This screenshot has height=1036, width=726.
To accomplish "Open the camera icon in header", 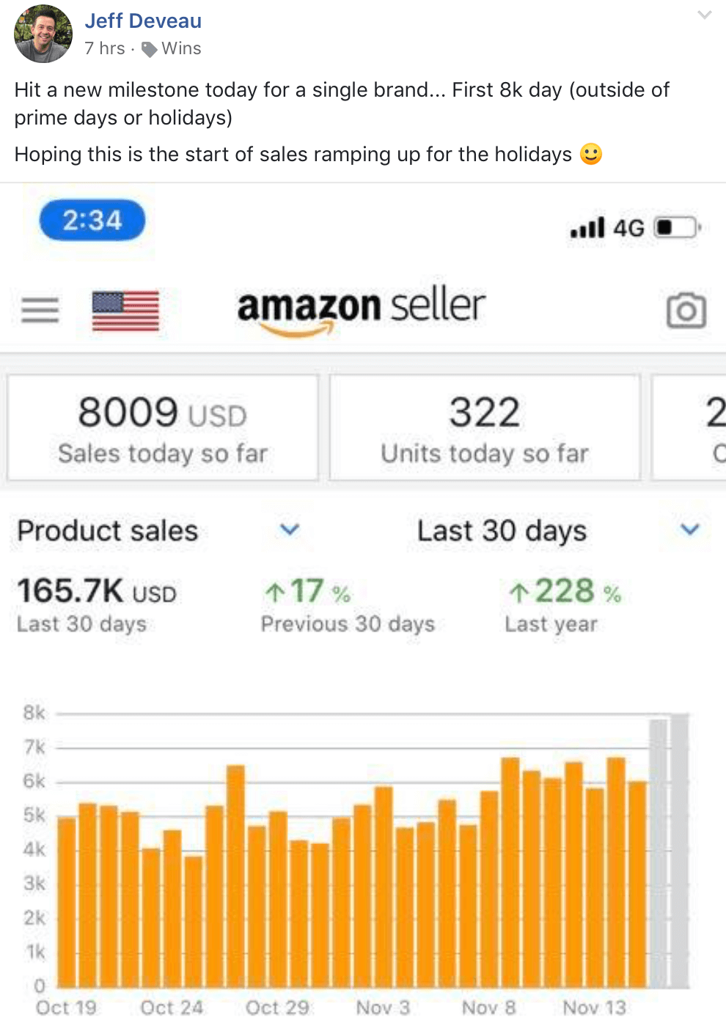I will [686, 311].
